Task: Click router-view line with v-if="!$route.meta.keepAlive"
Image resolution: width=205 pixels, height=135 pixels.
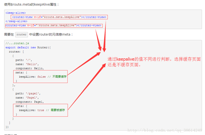Action: [53, 26]
